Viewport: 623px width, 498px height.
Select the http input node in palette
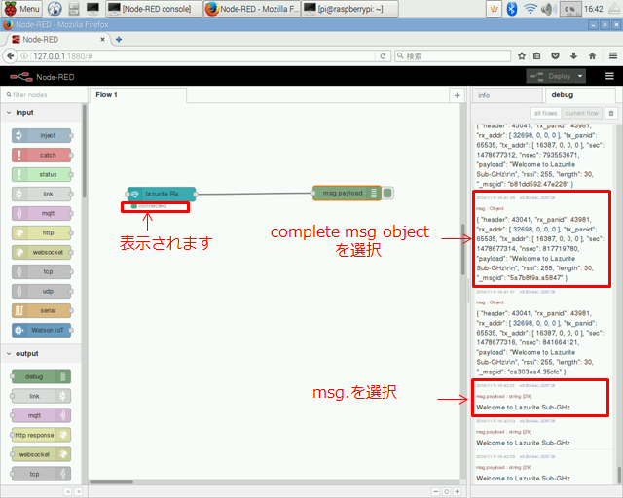coord(42,232)
